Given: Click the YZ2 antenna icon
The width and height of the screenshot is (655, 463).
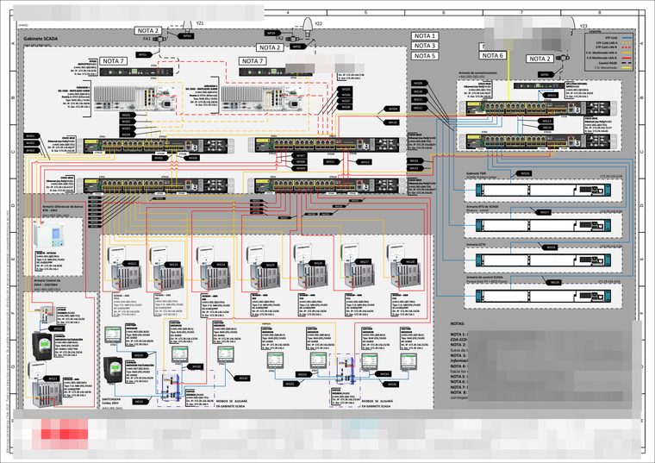Looking at the screenshot, I should [308, 28].
